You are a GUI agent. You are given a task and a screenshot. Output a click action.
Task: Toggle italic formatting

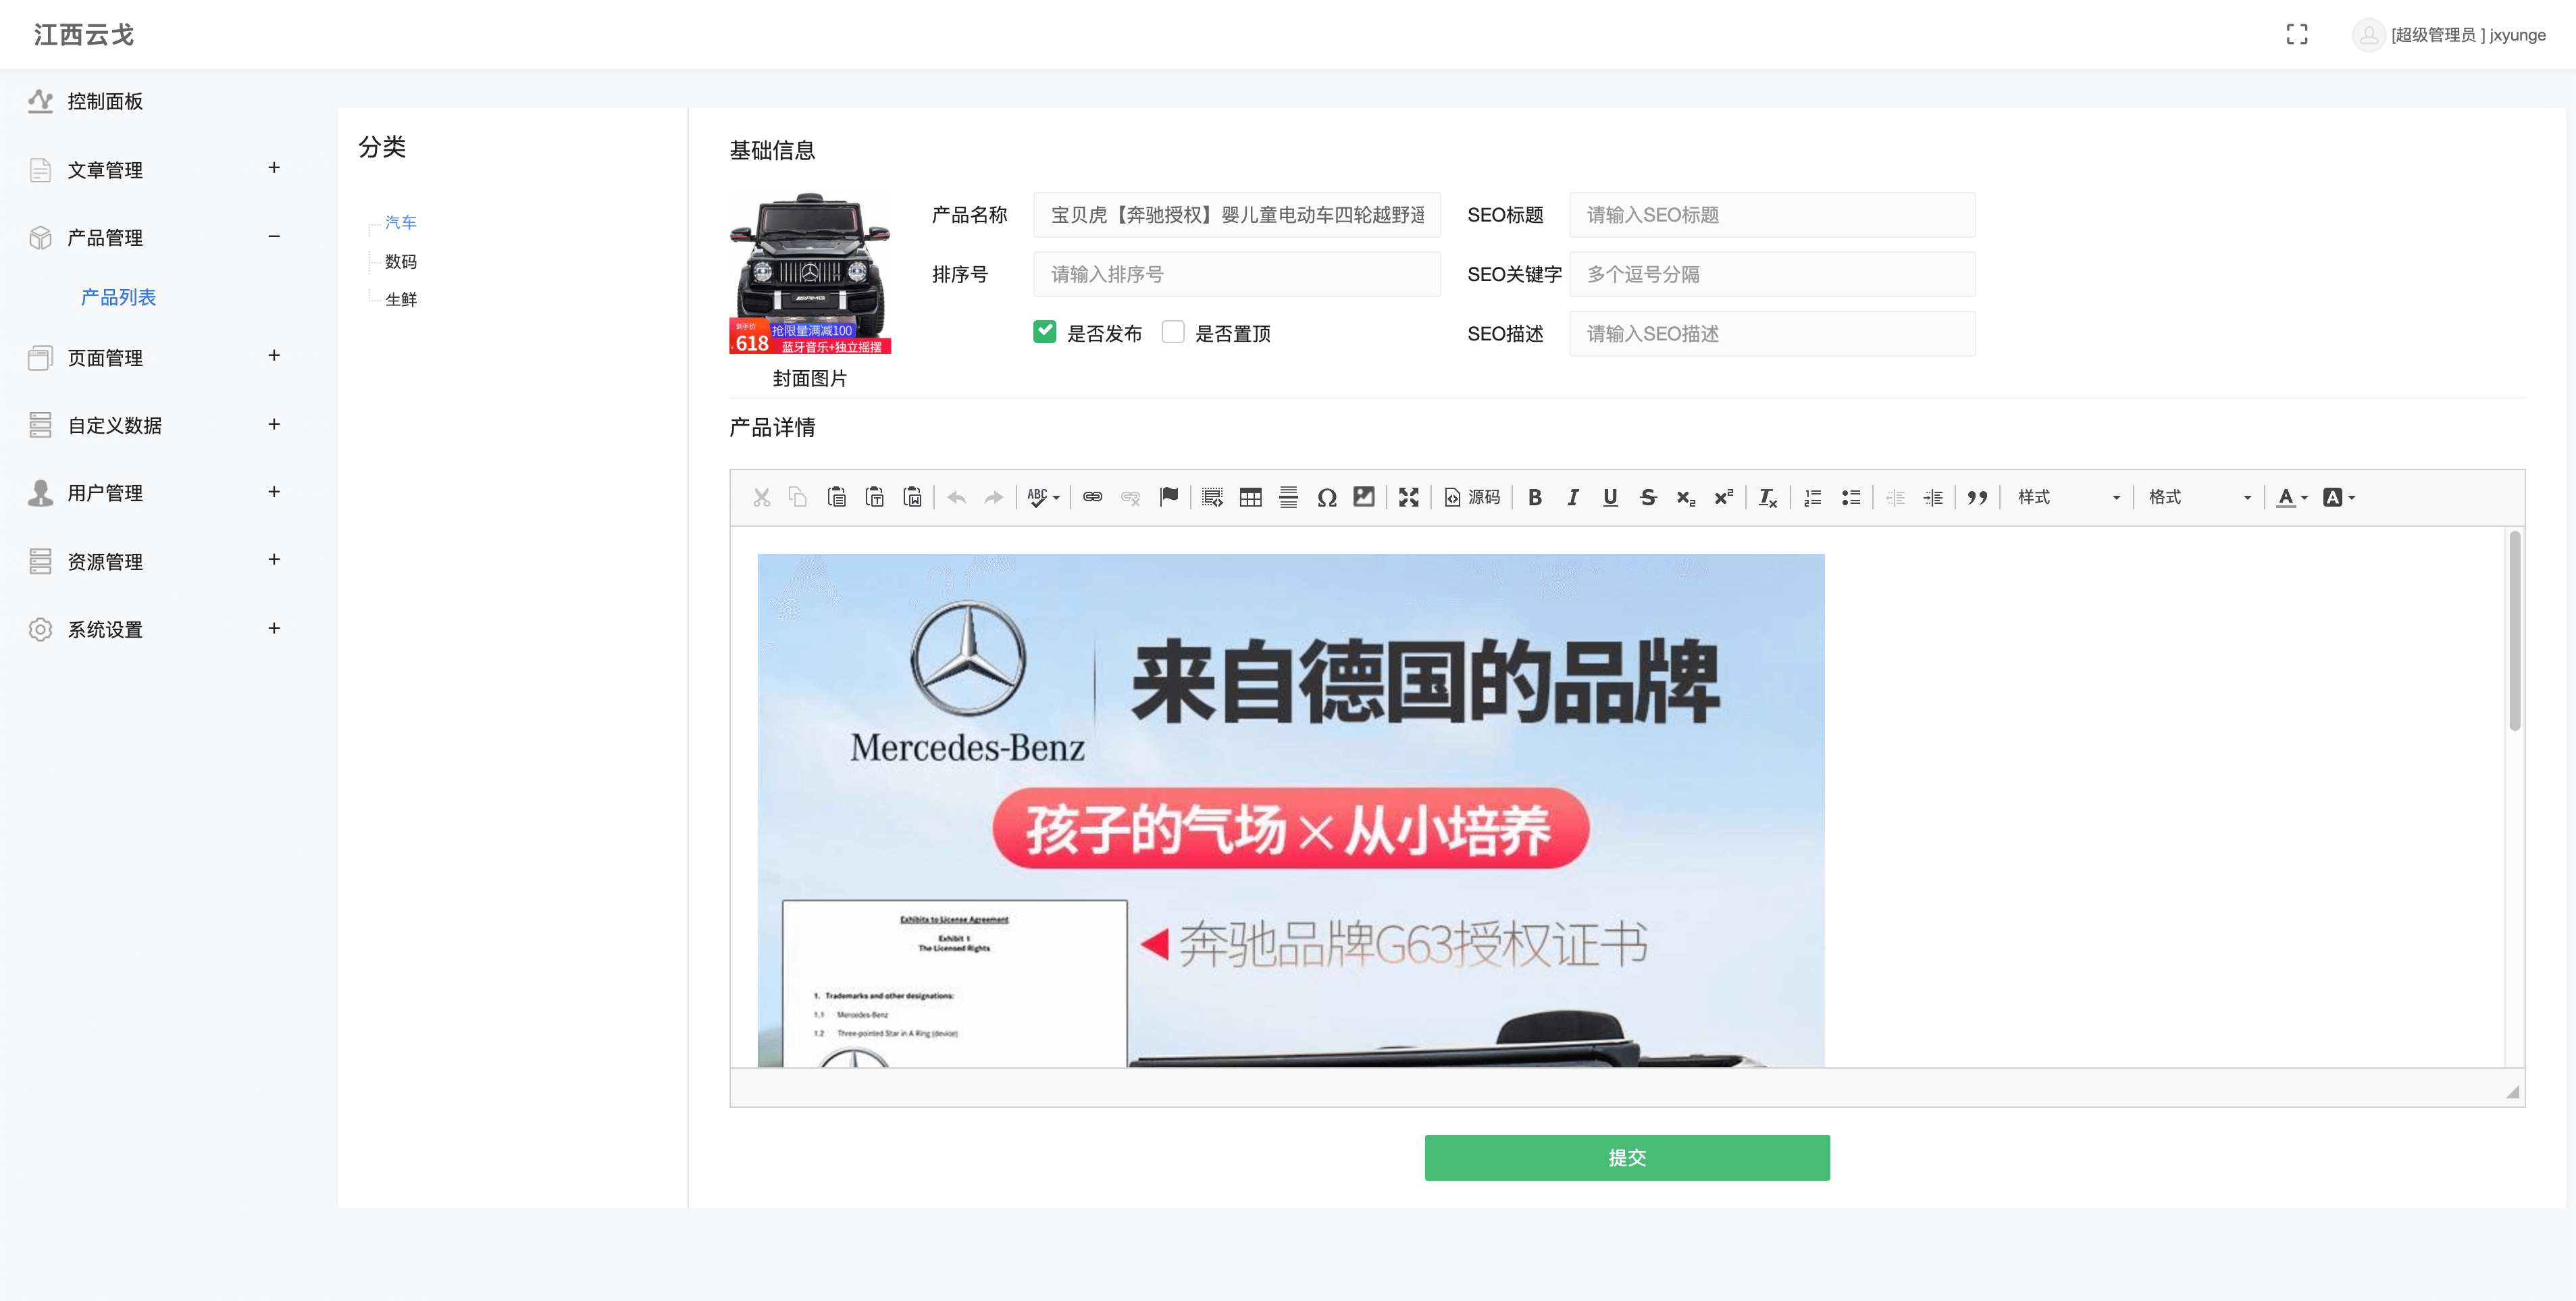coord(1573,497)
